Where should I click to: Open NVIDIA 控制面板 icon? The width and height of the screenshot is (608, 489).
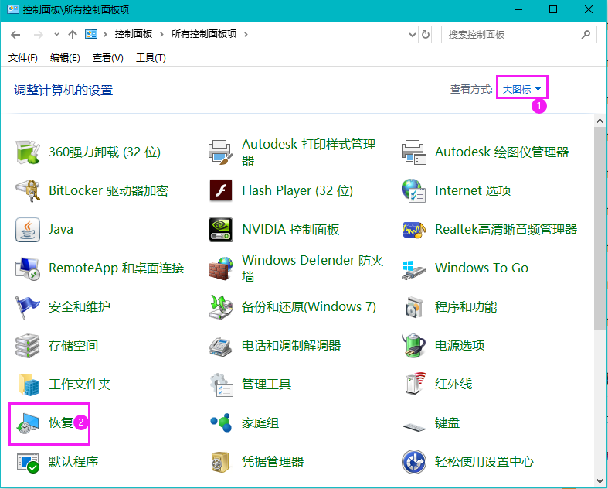coord(221,230)
